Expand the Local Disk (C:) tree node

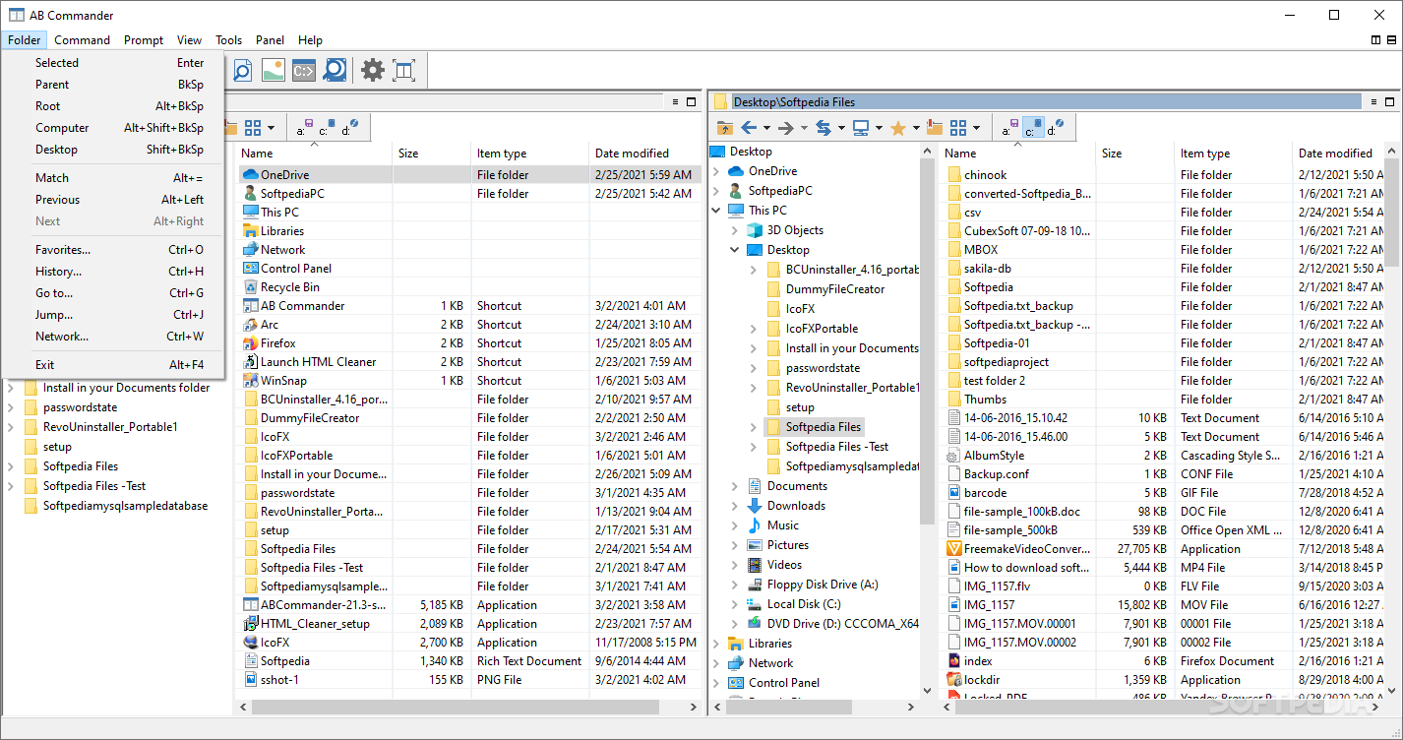[735, 604]
